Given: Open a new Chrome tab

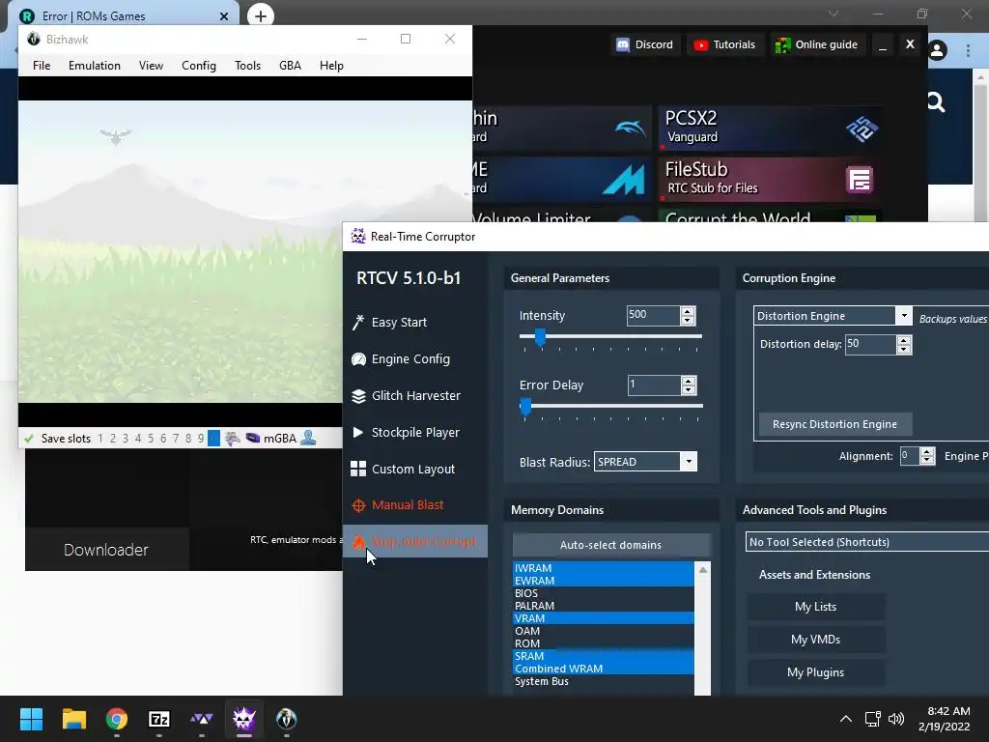Looking at the screenshot, I should tap(261, 15).
